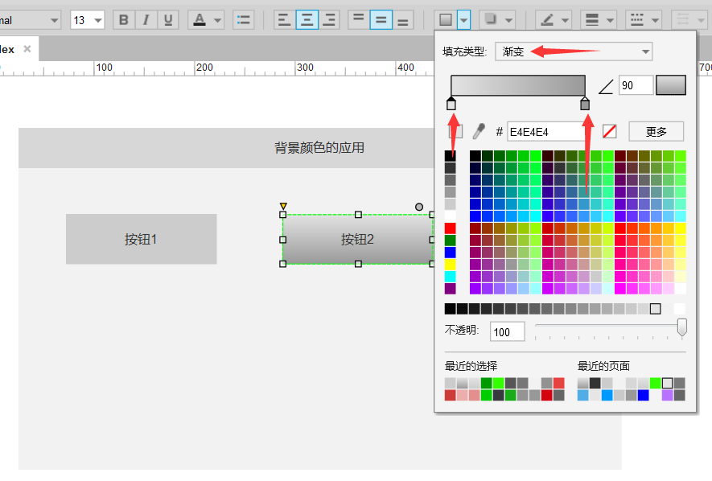Select black in left color column

(450, 156)
